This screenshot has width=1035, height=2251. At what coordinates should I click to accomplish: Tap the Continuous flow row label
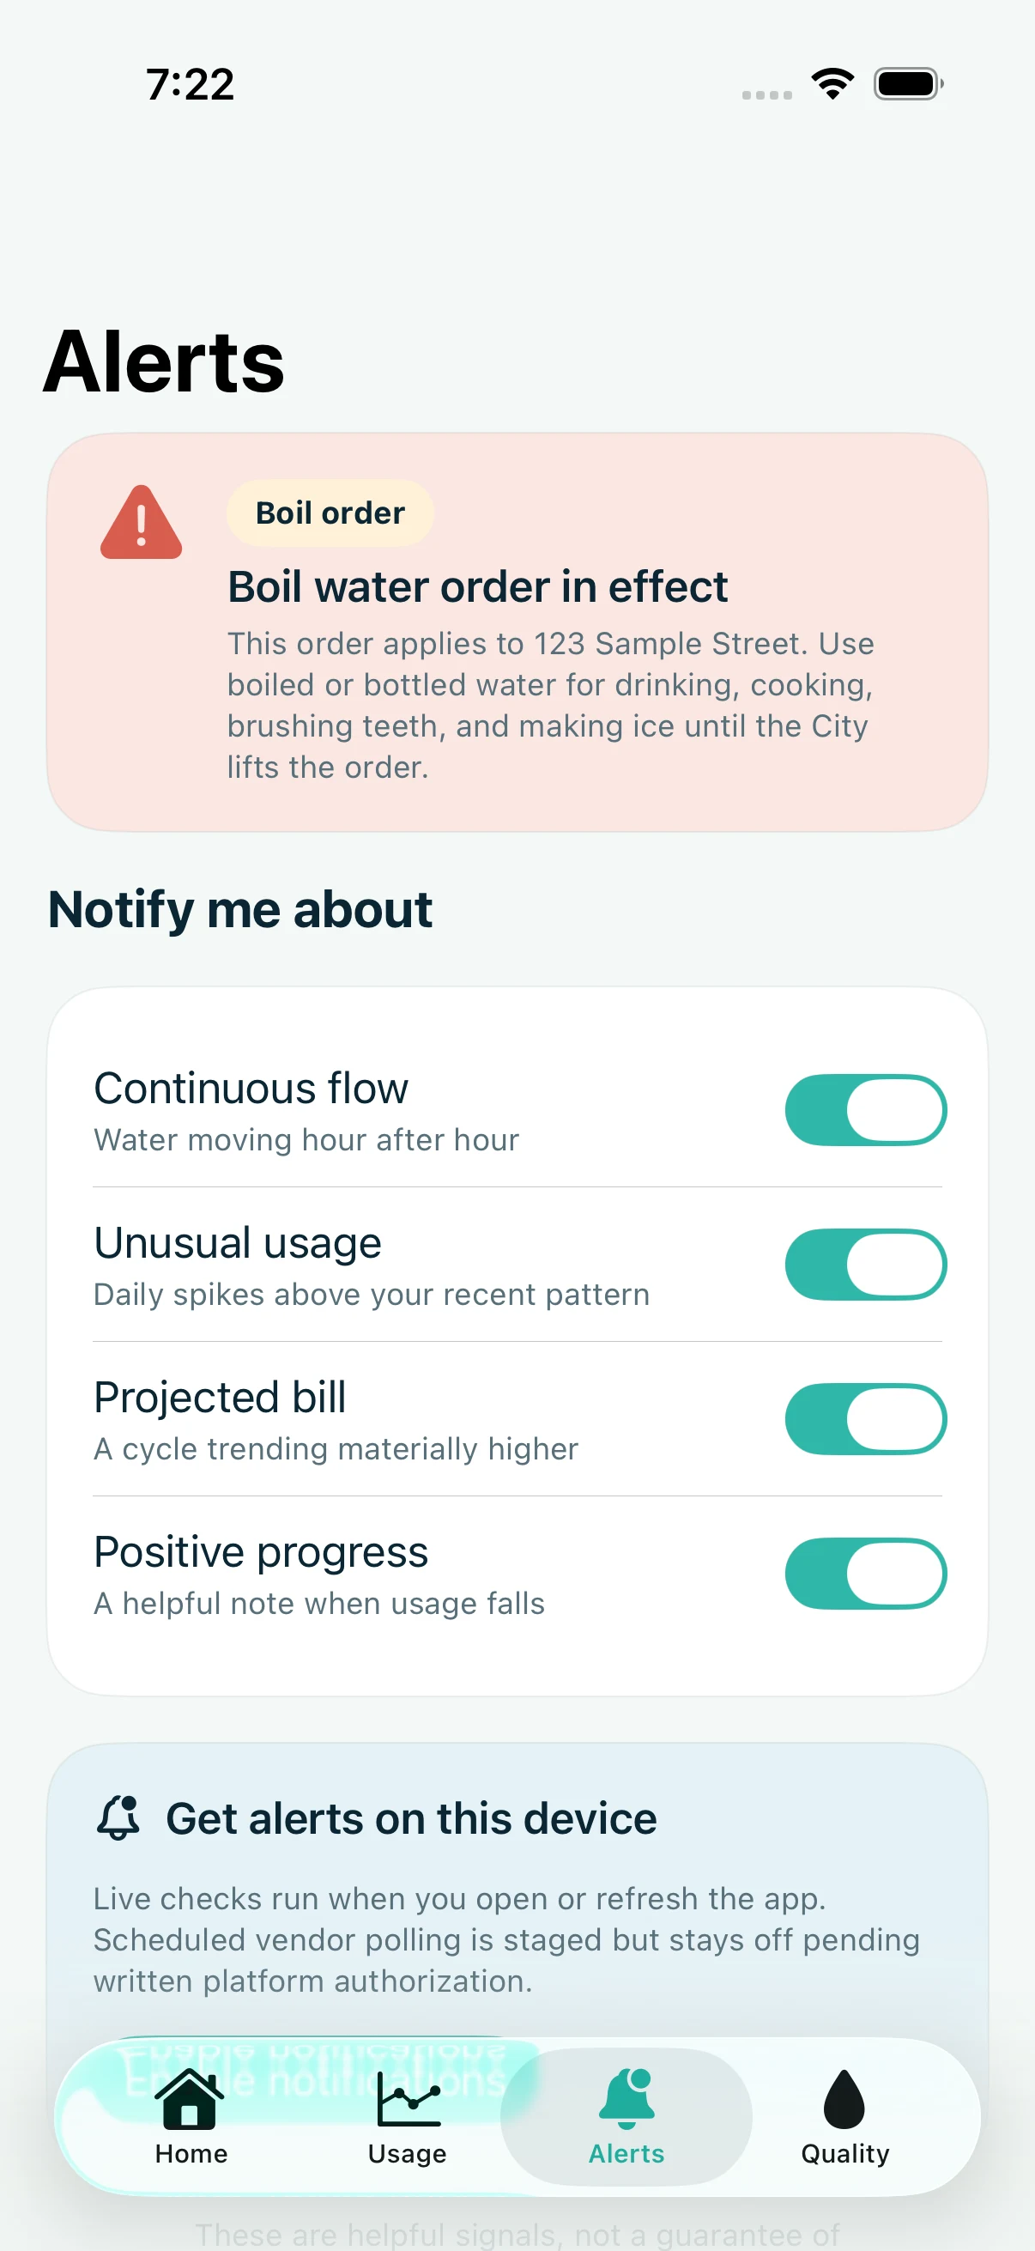pos(251,1089)
